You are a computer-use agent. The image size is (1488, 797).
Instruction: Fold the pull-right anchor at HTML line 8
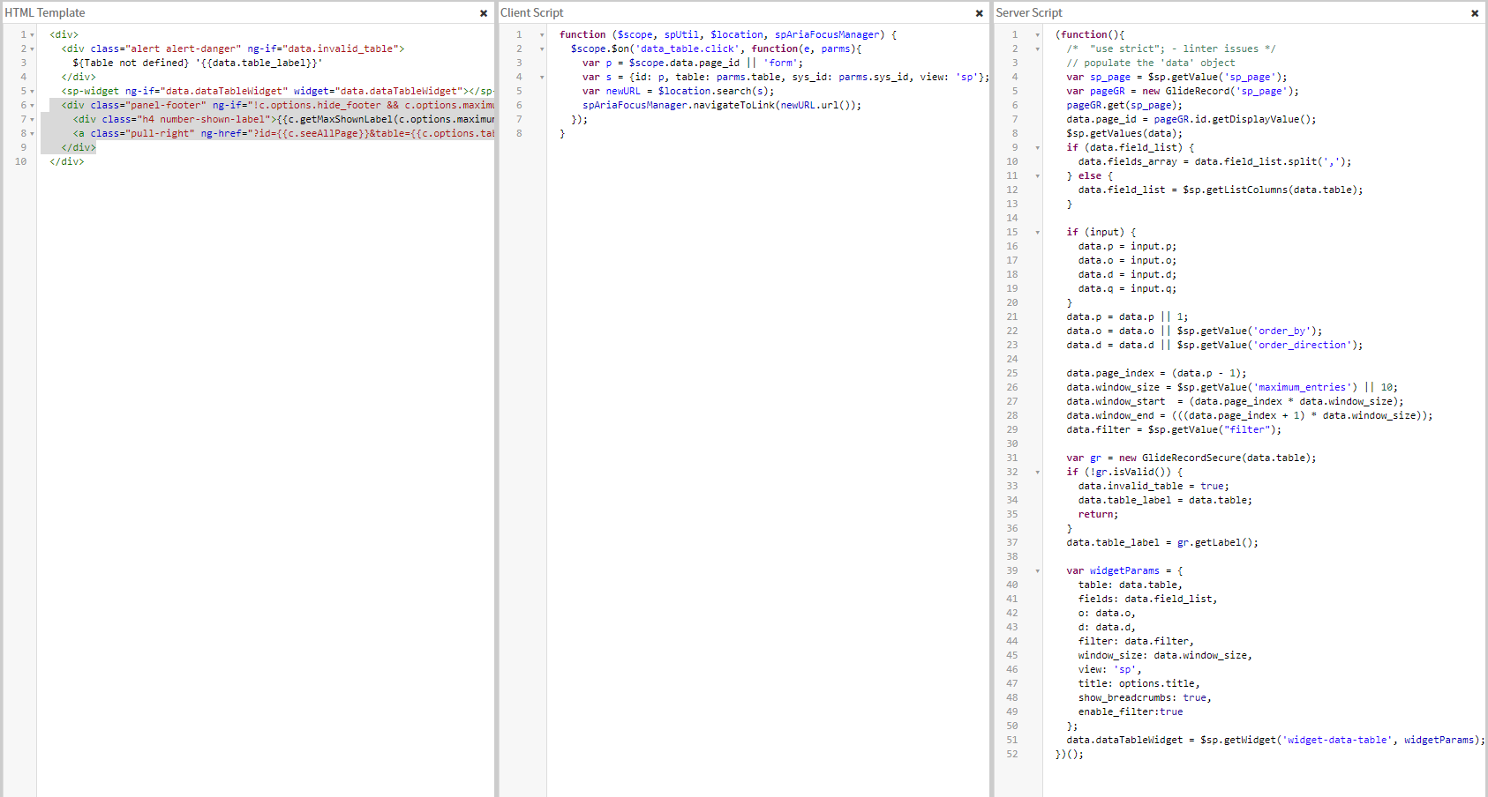33,134
